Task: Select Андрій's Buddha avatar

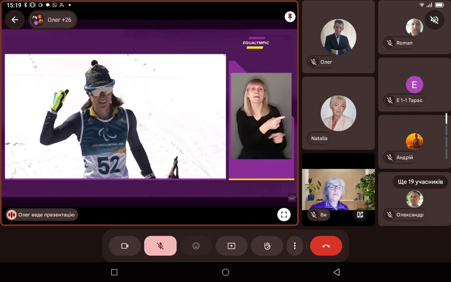Action: [x=414, y=142]
